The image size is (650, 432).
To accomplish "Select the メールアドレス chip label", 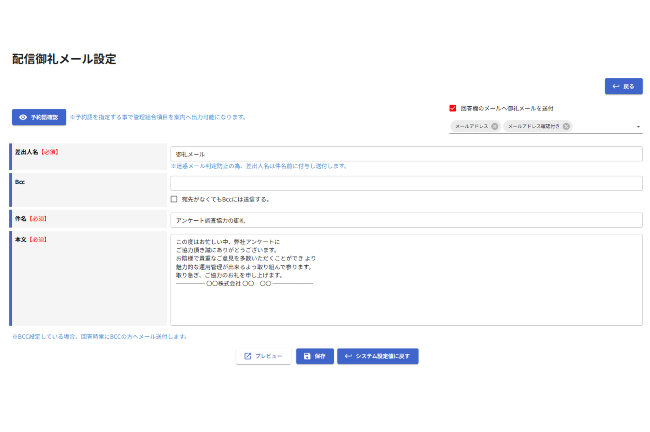I will pos(472,126).
